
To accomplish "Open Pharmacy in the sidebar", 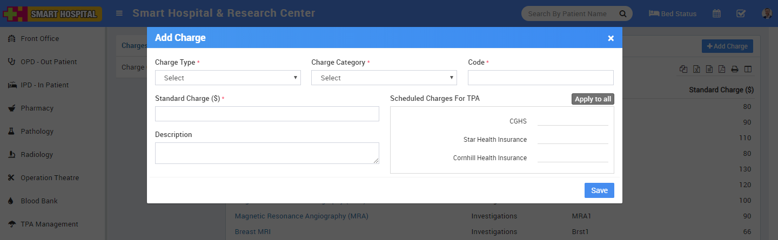I will click(x=37, y=108).
